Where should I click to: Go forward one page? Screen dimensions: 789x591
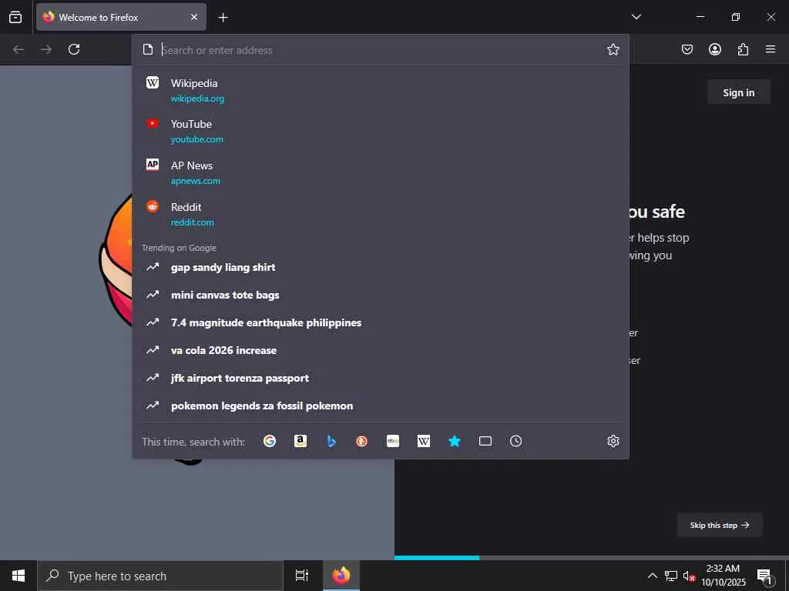(46, 49)
